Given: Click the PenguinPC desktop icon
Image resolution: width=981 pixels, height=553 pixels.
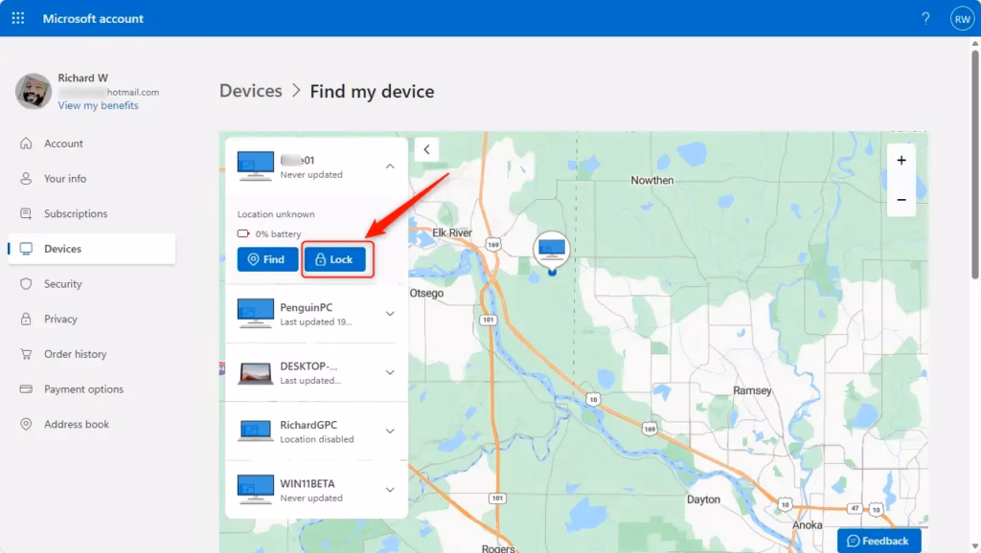Looking at the screenshot, I should click(255, 314).
